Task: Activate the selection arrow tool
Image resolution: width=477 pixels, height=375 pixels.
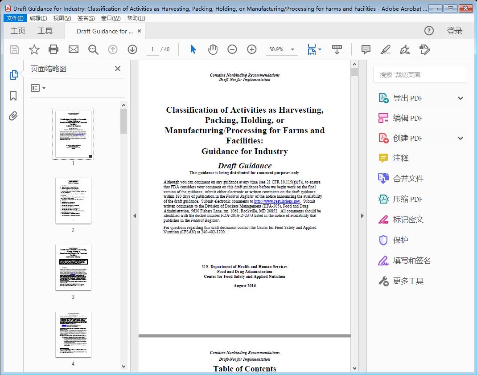Action: click(193, 49)
